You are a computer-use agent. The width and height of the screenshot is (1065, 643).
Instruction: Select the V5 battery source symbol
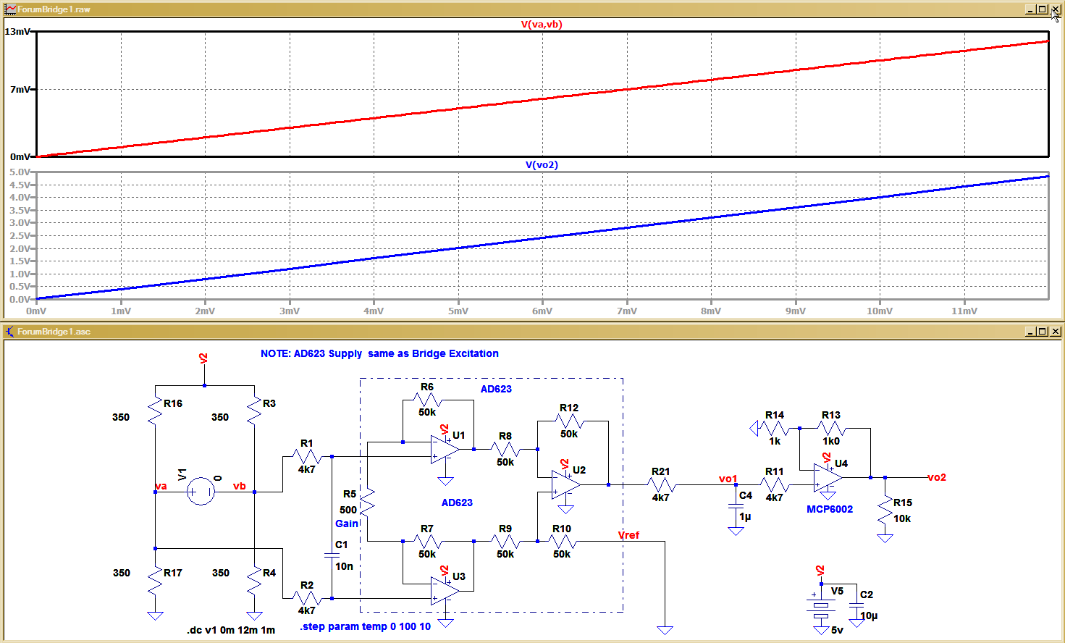821,608
